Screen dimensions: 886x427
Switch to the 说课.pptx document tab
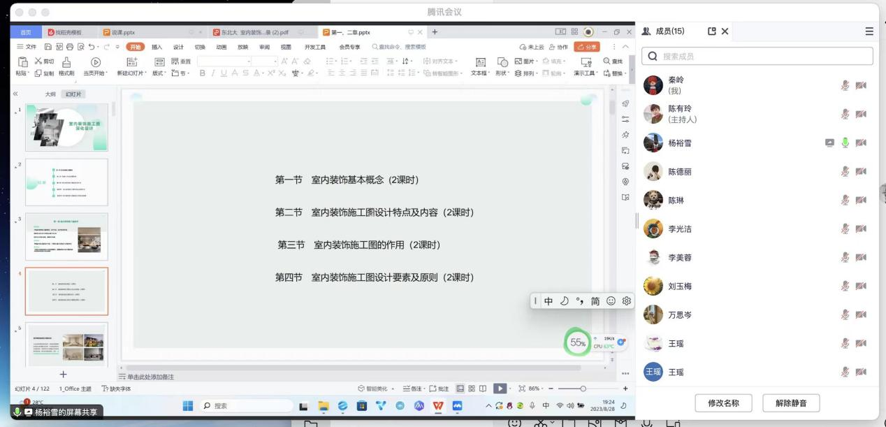[x=122, y=31]
